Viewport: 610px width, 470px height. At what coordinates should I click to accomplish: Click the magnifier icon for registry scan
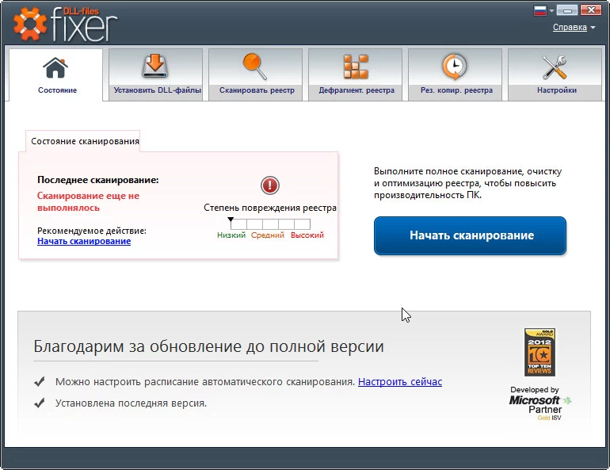(x=256, y=67)
